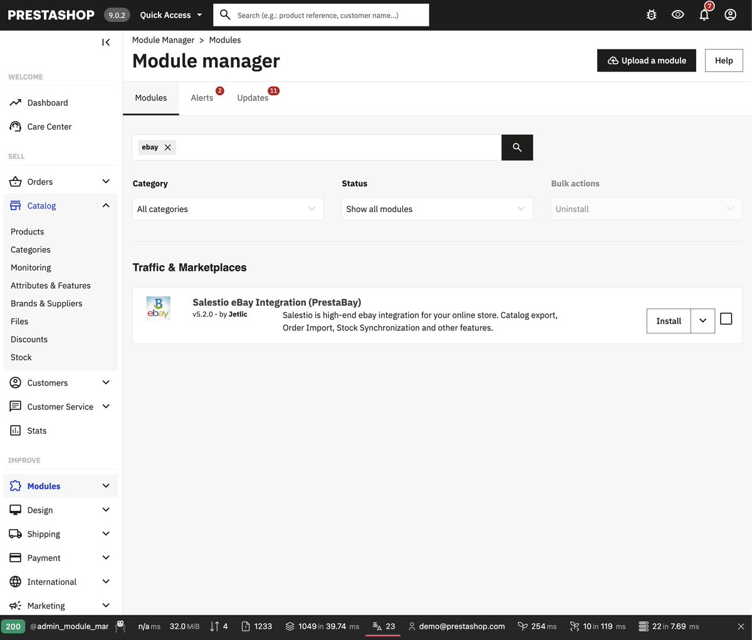
Task: Open notifications bell icon
Action: [704, 15]
